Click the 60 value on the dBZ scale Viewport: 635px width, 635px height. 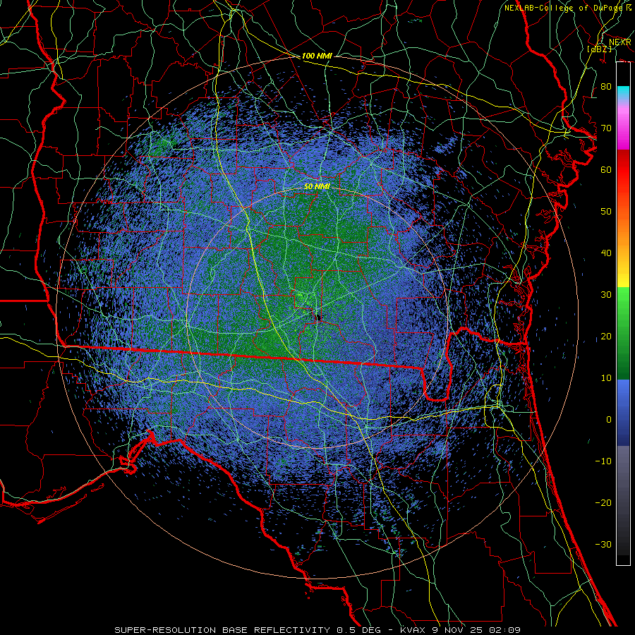click(x=606, y=169)
